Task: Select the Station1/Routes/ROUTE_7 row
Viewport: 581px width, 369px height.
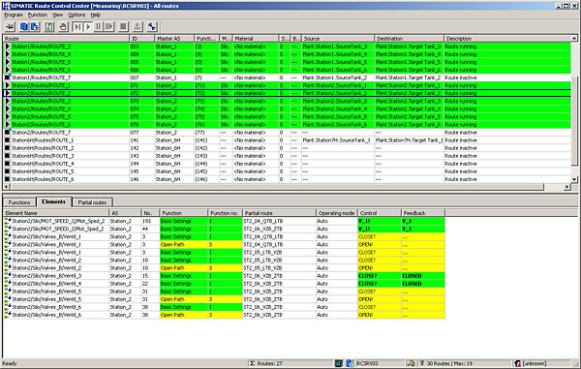Action: (x=288, y=77)
